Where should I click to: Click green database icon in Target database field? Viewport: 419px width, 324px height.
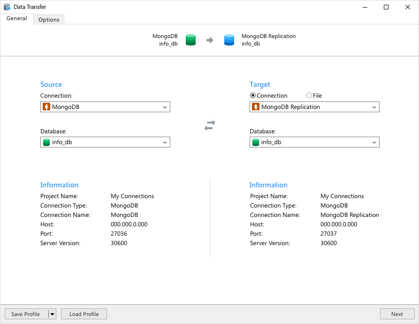coord(256,142)
